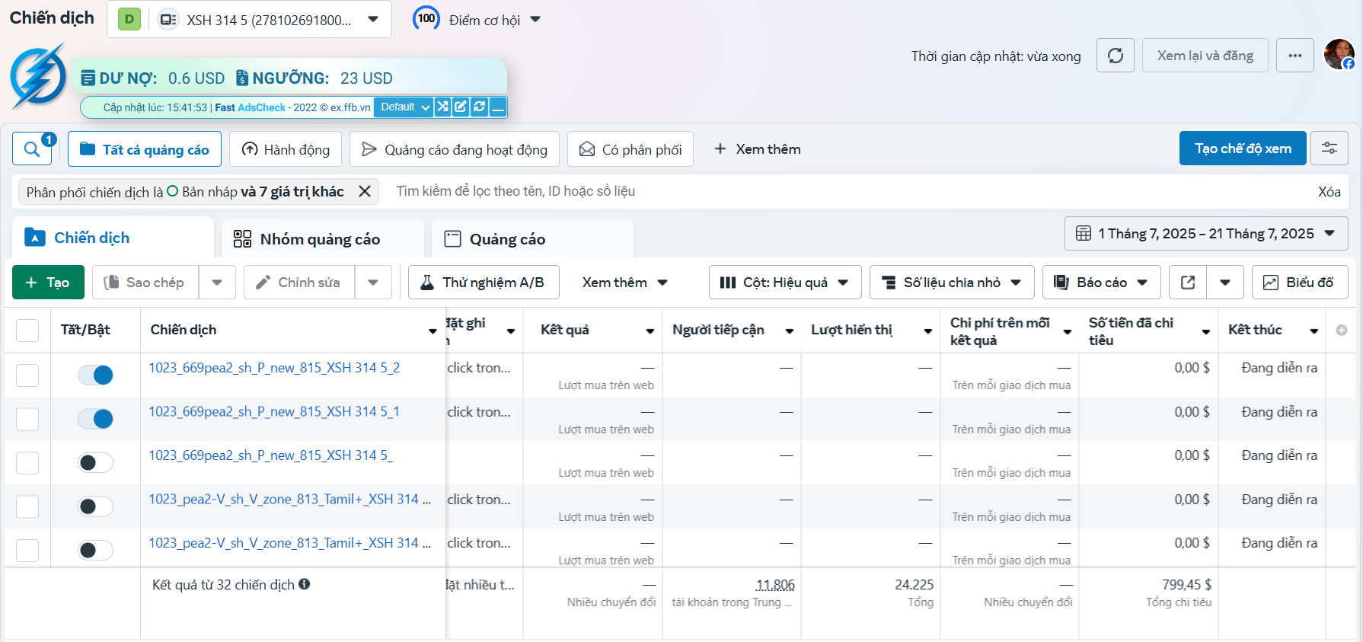1363x642 pixels.
Task: Open the Kết thúc column menu arrow
Action: (x=1314, y=331)
